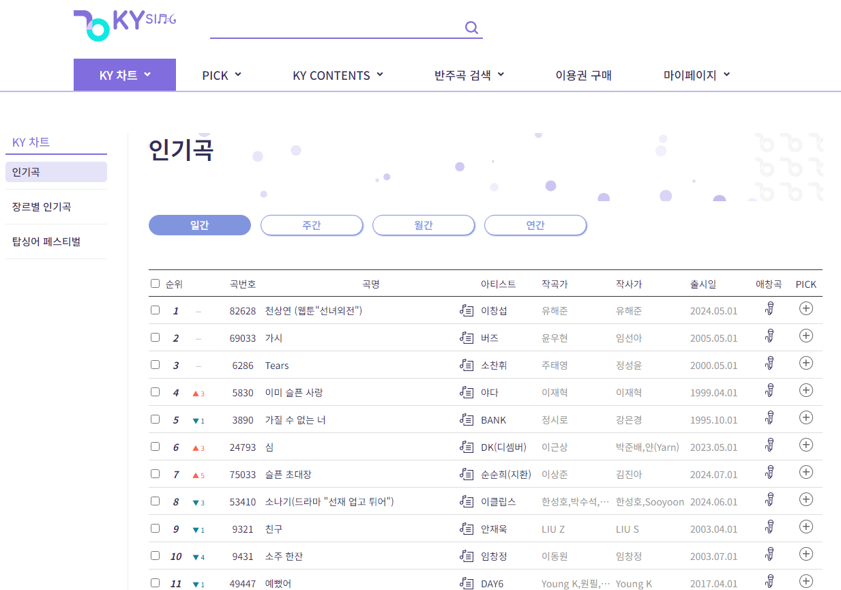Click song number 82628
Screen dimensions: 841x590
(x=243, y=311)
